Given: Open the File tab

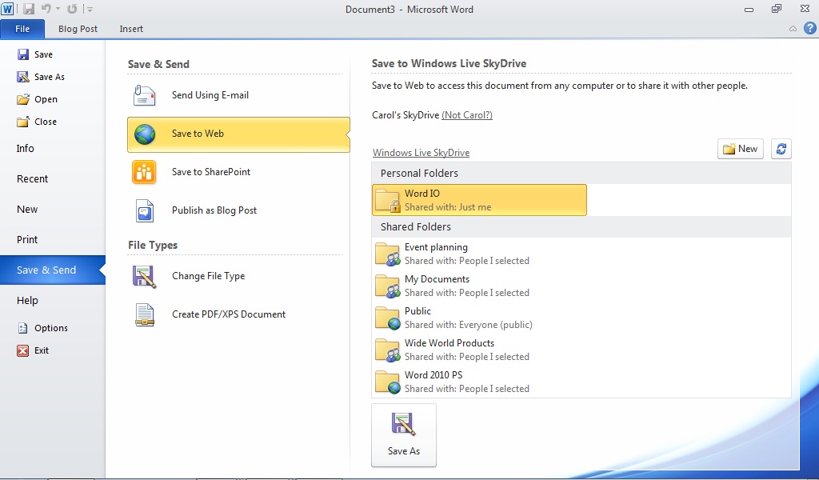Looking at the screenshot, I should pos(22,29).
